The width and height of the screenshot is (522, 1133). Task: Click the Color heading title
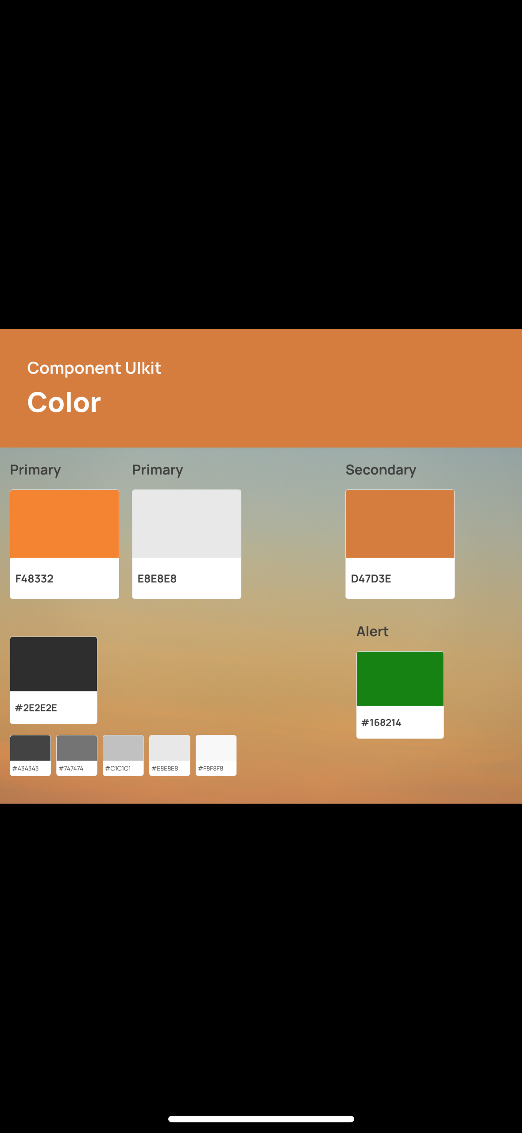point(64,402)
